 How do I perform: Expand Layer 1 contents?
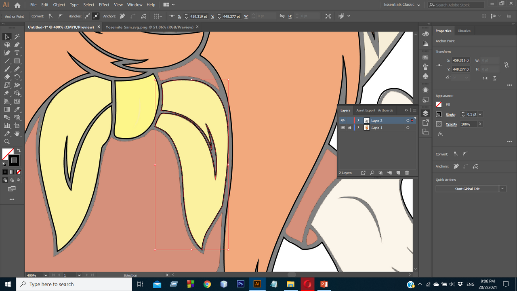(x=358, y=128)
